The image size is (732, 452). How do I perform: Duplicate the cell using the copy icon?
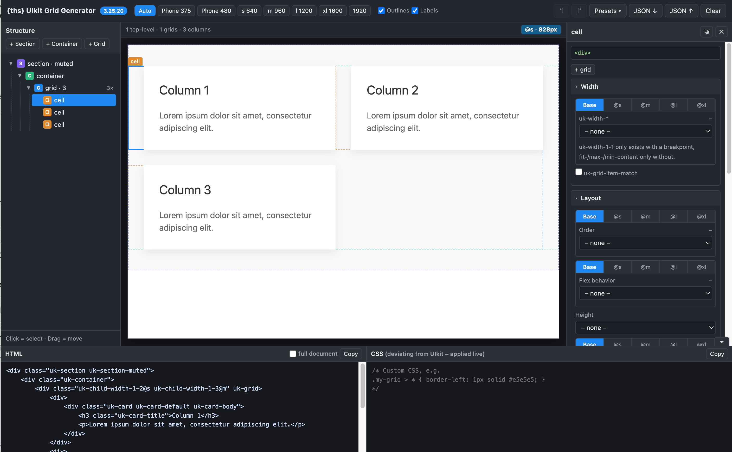pyautogui.click(x=706, y=32)
